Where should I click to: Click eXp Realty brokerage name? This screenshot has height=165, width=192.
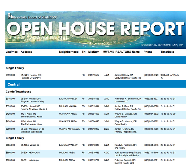(x=120, y=148)
